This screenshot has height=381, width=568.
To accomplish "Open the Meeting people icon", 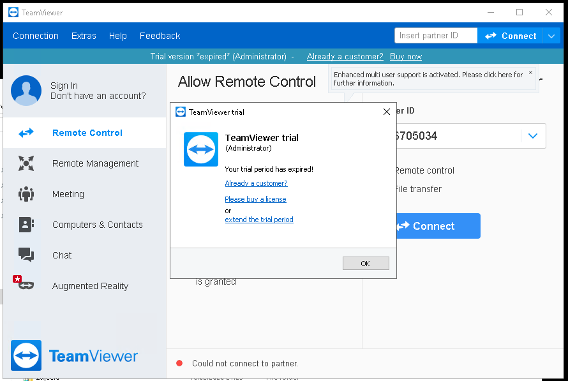I will [26, 194].
